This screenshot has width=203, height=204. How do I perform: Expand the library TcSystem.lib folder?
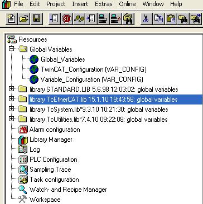click(12, 110)
